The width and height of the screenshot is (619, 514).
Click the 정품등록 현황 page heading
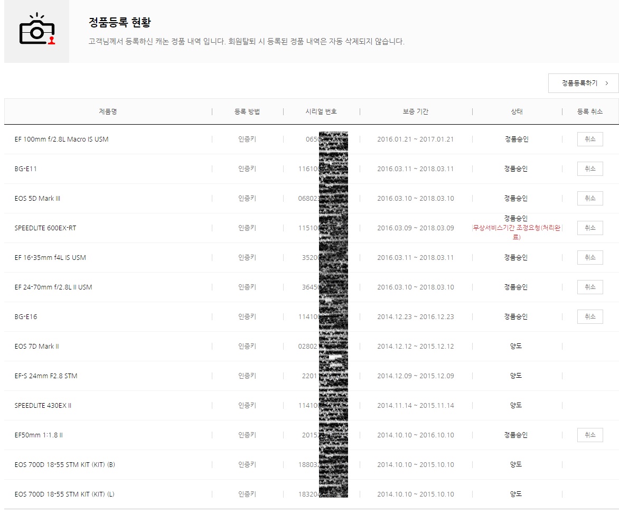pyautogui.click(x=120, y=23)
